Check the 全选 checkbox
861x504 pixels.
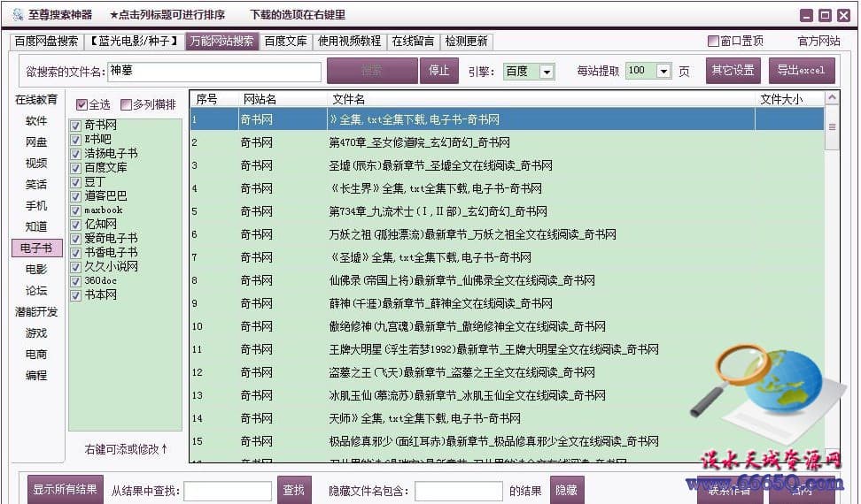pyautogui.click(x=81, y=104)
